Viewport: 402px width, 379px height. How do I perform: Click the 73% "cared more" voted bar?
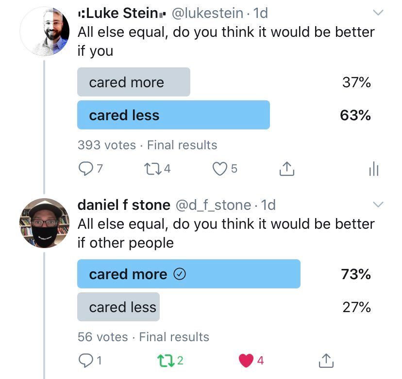click(x=188, y=274)
